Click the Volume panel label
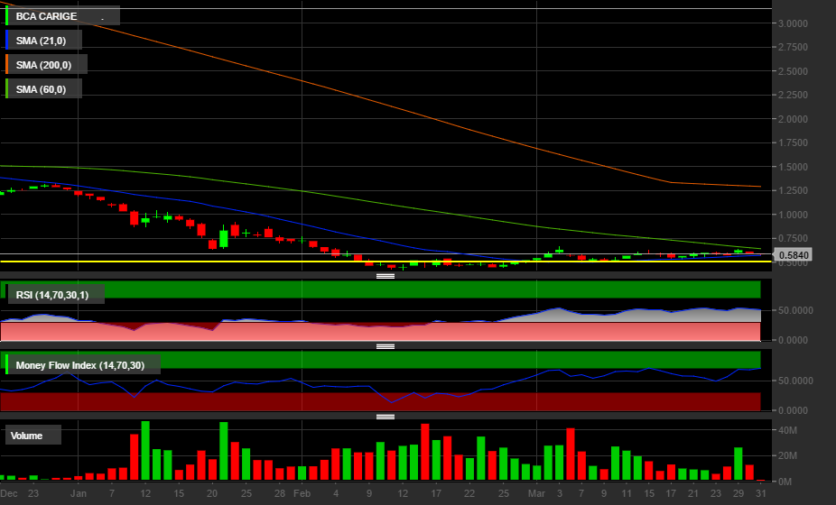Viewport: 836px width, 505px height. [33, 436]
